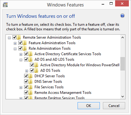131x115 pixels.
Task: Click the scrollbar down arrow
Action: click(122, 97)
